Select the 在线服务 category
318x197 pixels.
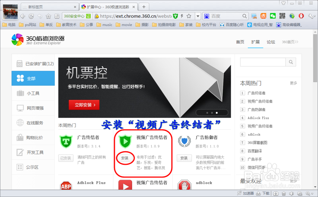(x=33, y=123)
